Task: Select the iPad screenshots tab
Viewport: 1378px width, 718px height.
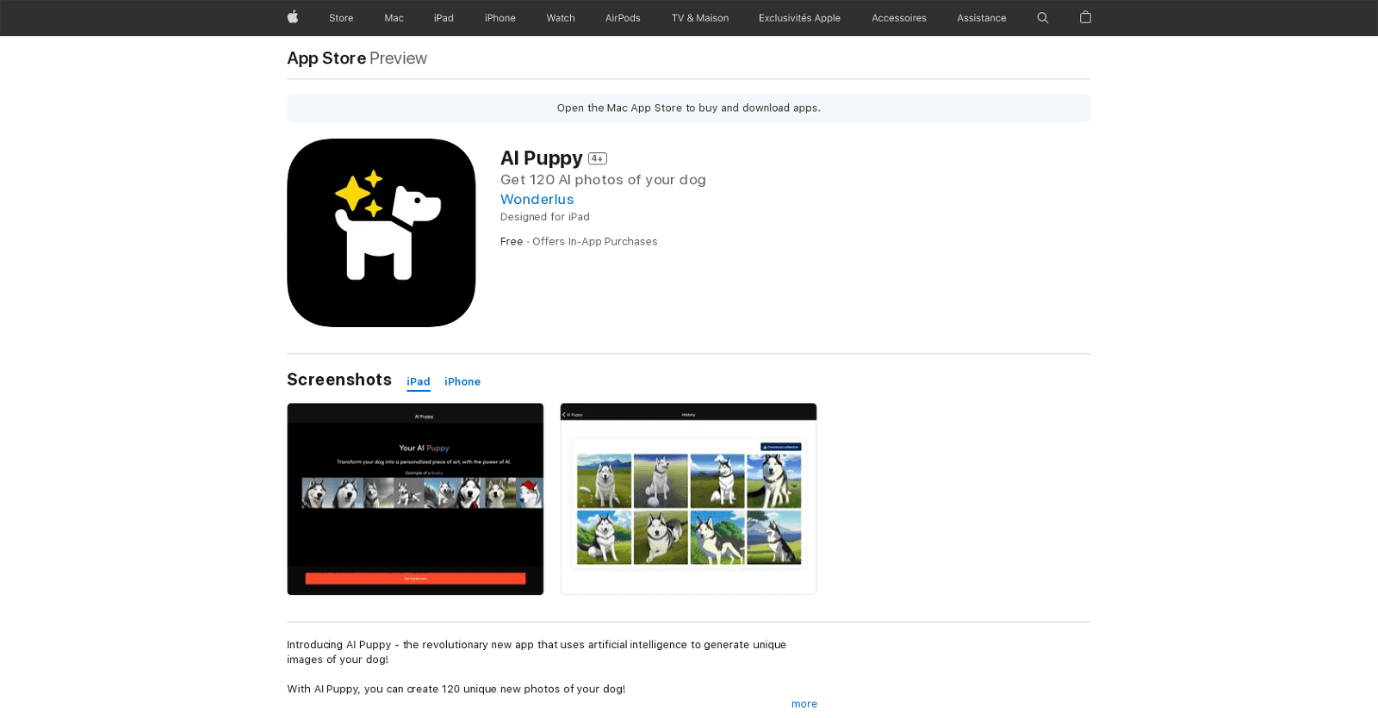Action: (x=419, y=381)
